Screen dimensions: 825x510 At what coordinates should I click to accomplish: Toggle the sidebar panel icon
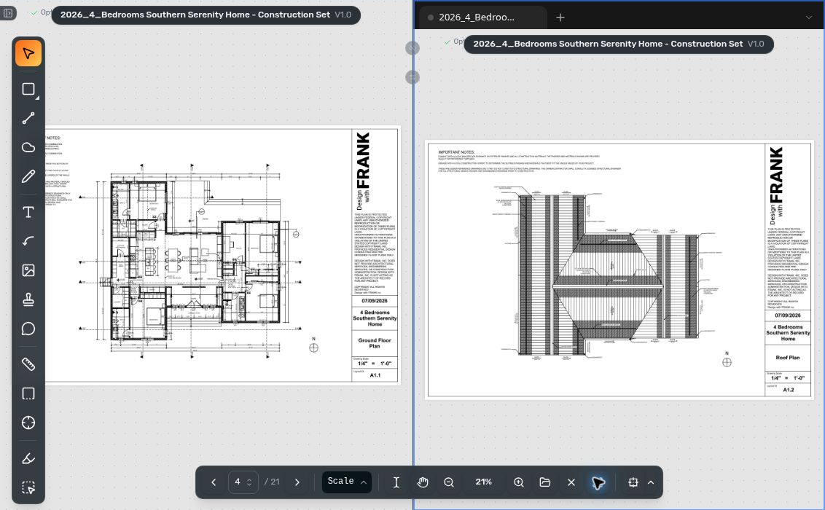coord(8,13)
